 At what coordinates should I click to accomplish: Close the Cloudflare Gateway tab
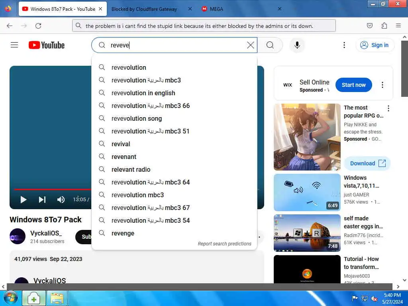coord(190,9)
